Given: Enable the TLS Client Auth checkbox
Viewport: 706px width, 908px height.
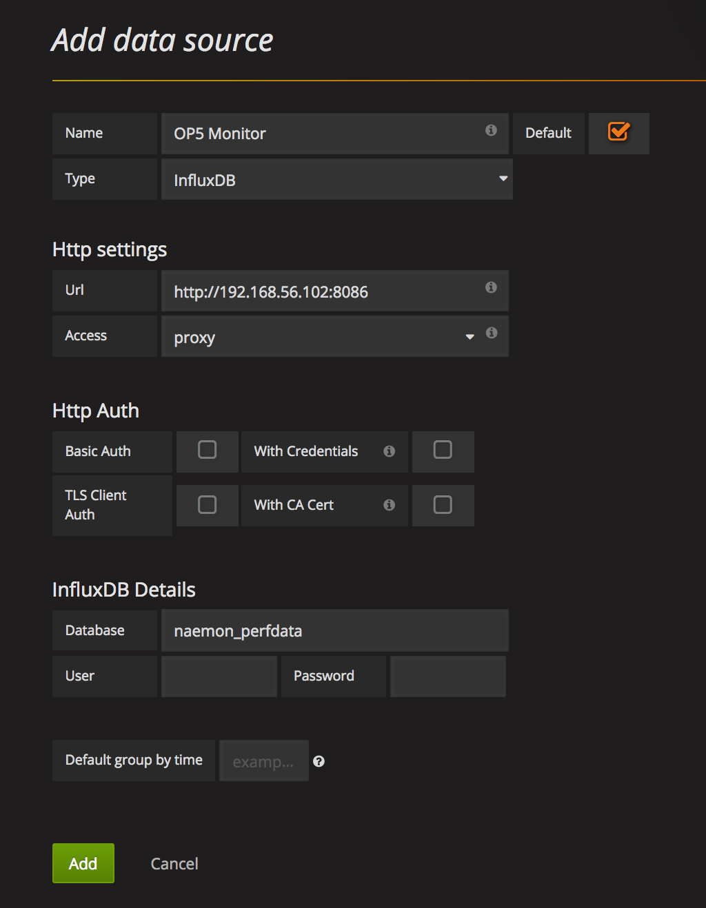Looking at the screenshot, I should click(x=208, y=505).
